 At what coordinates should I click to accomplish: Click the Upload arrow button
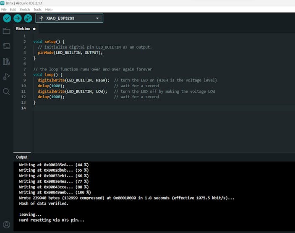pyautogui.click(x=17, y=18)
